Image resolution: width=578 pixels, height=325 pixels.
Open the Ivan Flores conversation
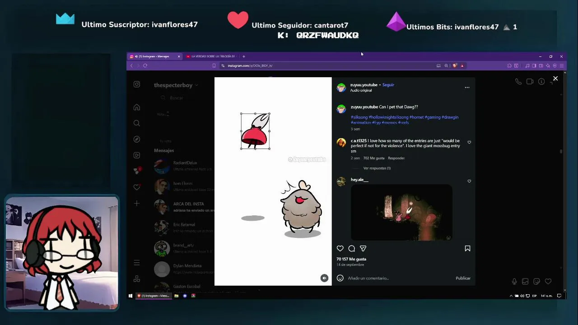point(184,186)
